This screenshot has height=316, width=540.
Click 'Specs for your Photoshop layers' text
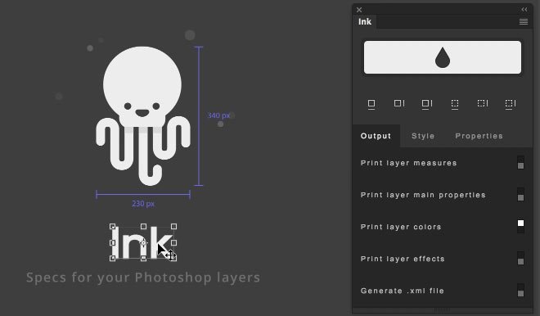click(x=143, y=278)
